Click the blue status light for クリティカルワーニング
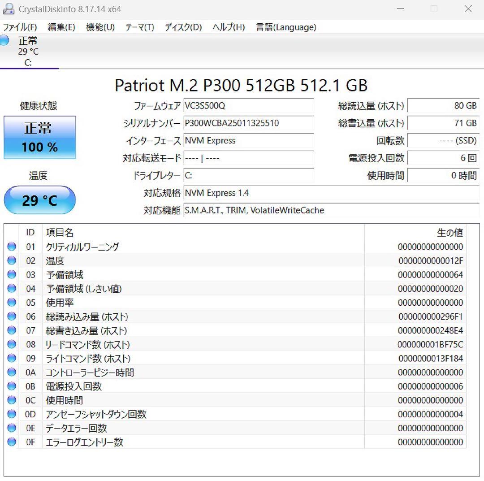Viewport: 484px width, 481px height. [11, 247]
